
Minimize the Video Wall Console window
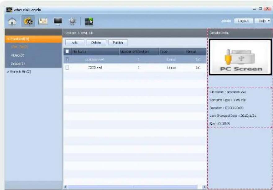[x=255, y=9]
